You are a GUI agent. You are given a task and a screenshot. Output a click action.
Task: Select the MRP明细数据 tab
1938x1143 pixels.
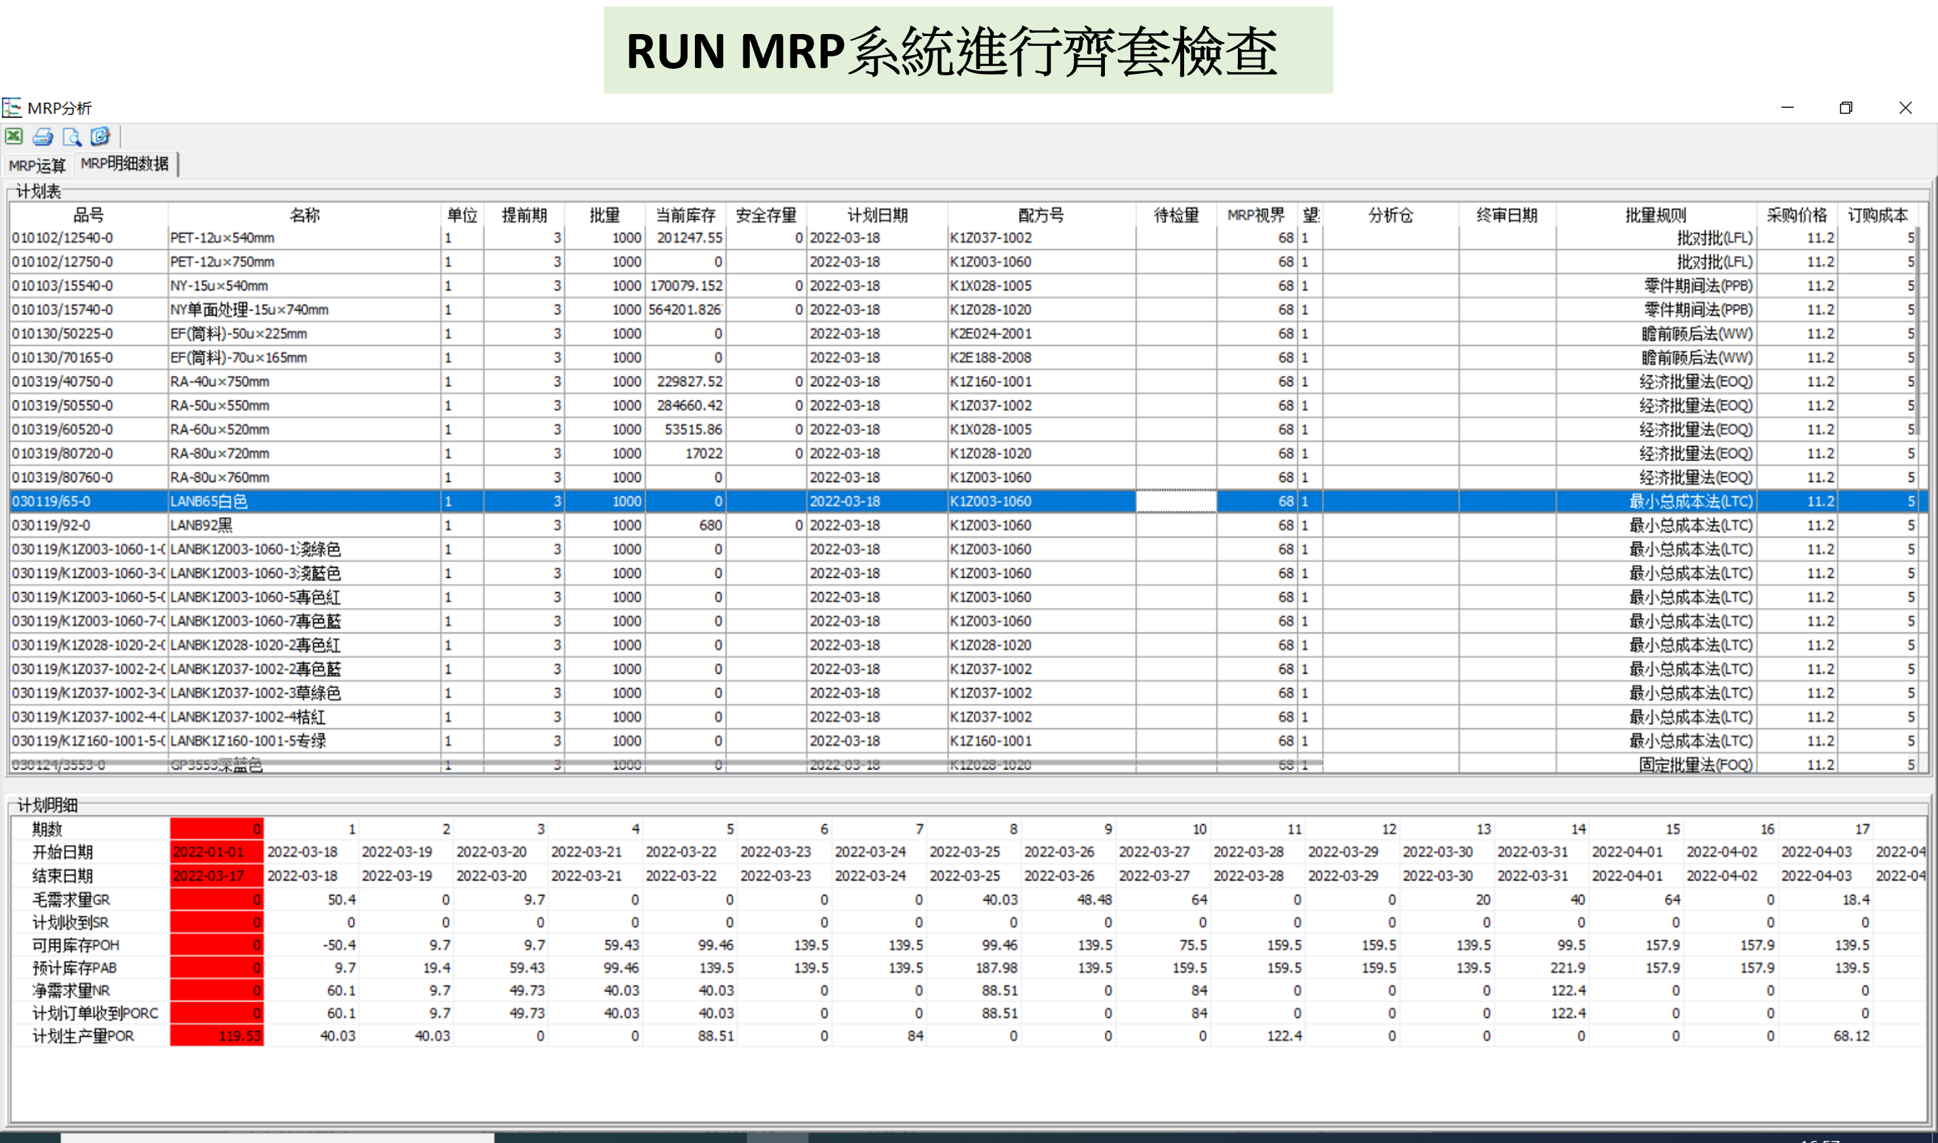[x=125, y=164]
